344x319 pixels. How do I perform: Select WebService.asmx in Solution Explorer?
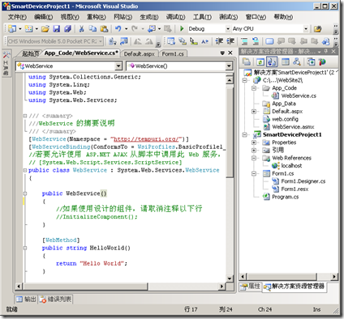[293, 127]
